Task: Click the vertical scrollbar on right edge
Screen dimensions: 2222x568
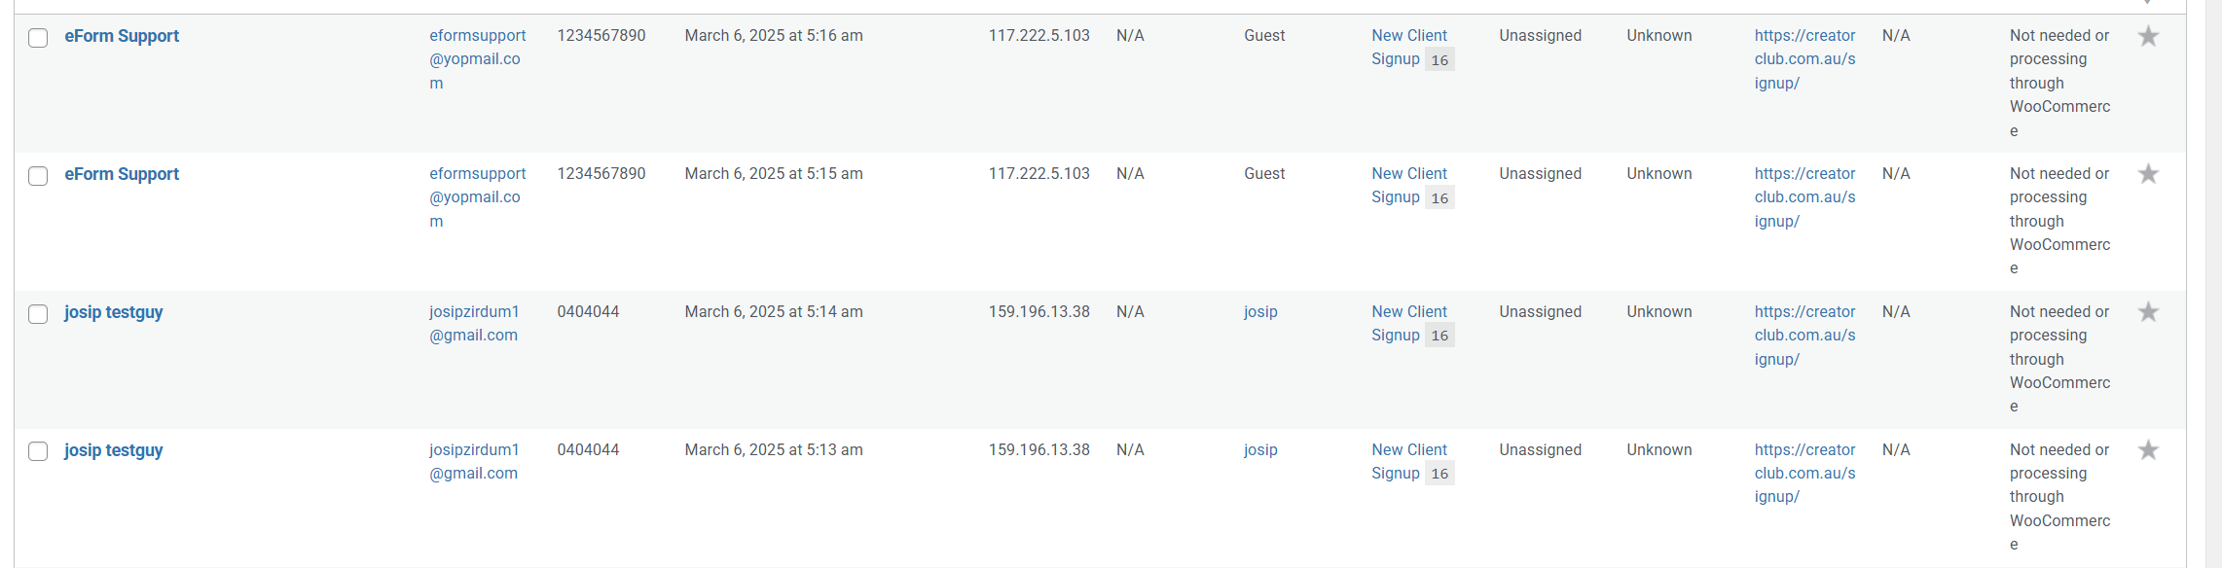Action: (x=2213, y=284)
